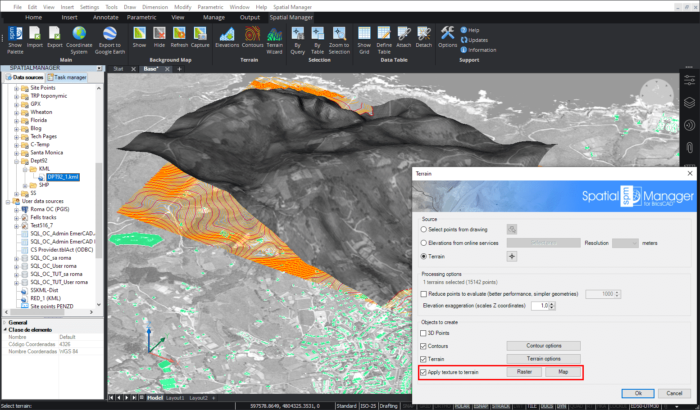Select DPT92_1.kml tree item
The height and width of the screenshot is (410, 700).
tap(63, 177)
